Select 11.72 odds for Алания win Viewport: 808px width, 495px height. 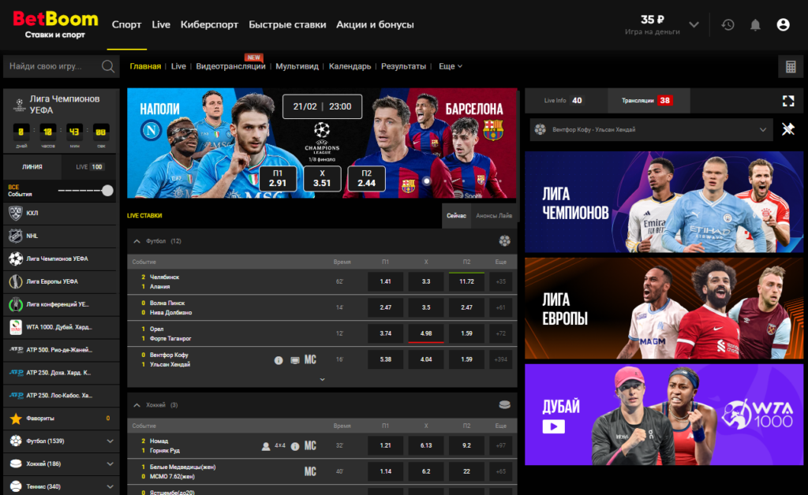tap(466, 281)
